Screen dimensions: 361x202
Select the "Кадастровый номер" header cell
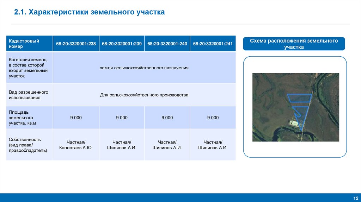point(30,43)
